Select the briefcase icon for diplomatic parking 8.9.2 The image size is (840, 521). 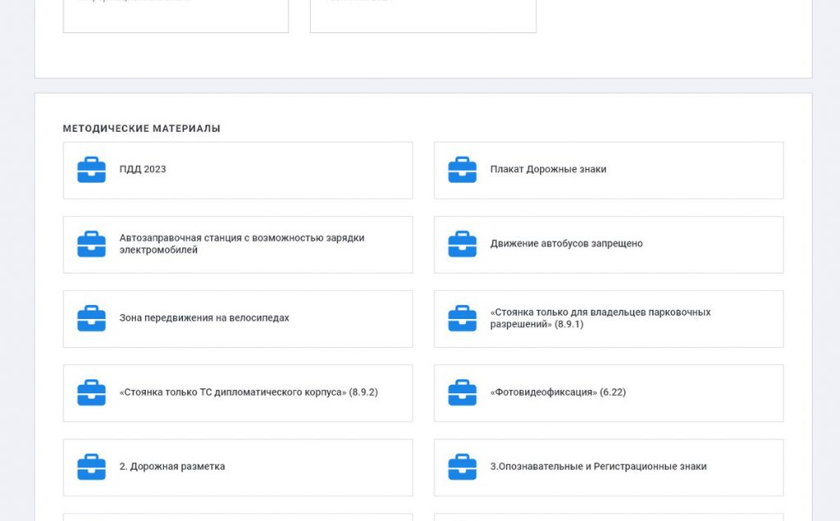91,393
